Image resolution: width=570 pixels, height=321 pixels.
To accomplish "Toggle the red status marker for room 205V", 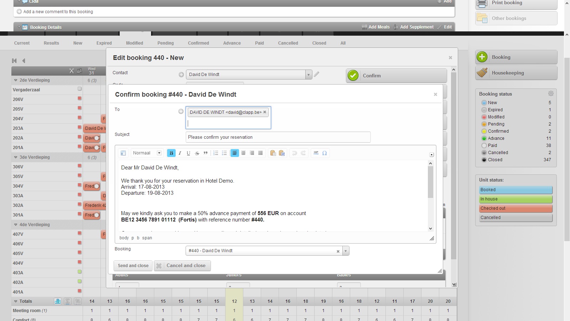I will (x=80, y=108).
